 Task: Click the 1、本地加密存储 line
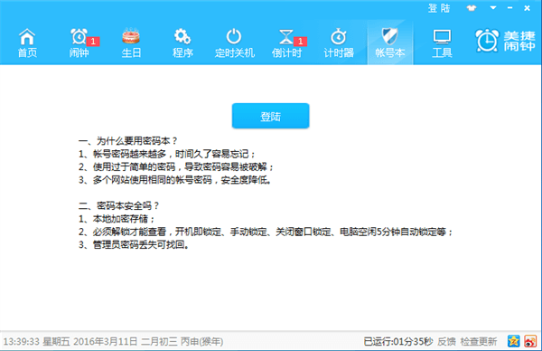(x=117, y=219)
